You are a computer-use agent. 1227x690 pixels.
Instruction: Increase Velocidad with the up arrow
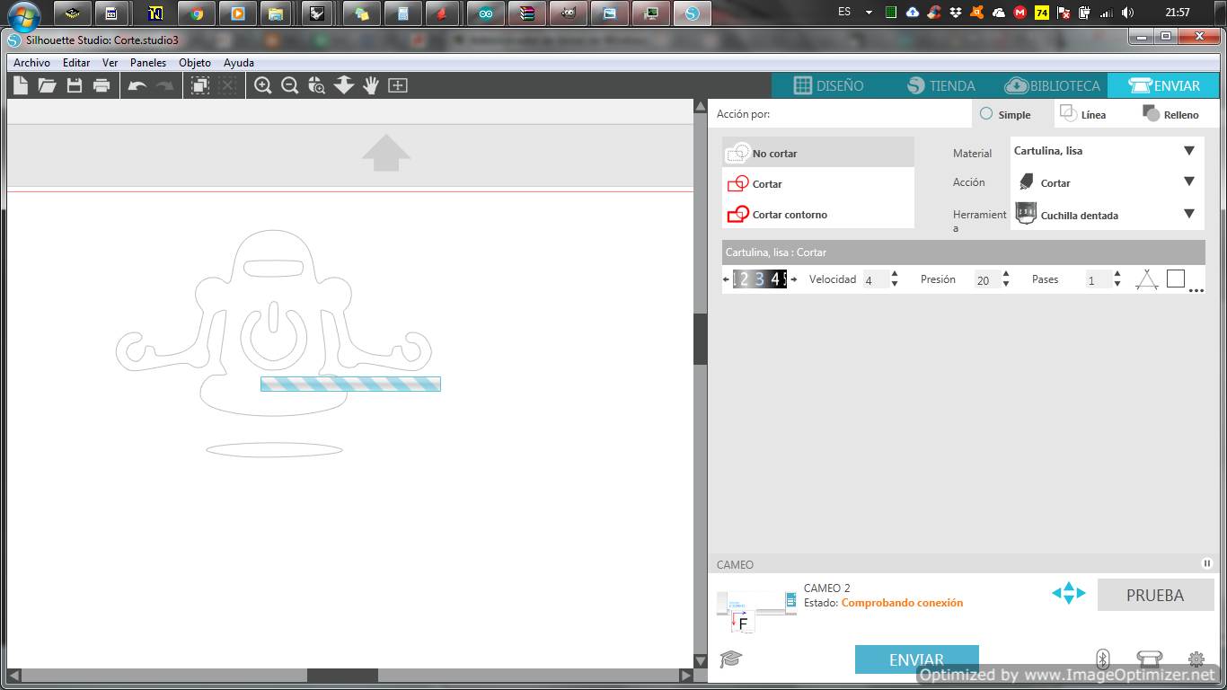(895, 274)
